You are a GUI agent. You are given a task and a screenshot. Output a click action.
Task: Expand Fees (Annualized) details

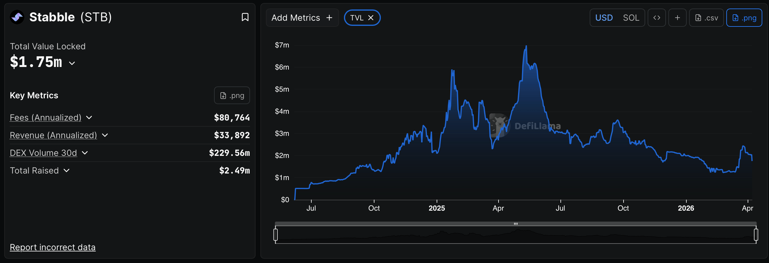[89, 117]
